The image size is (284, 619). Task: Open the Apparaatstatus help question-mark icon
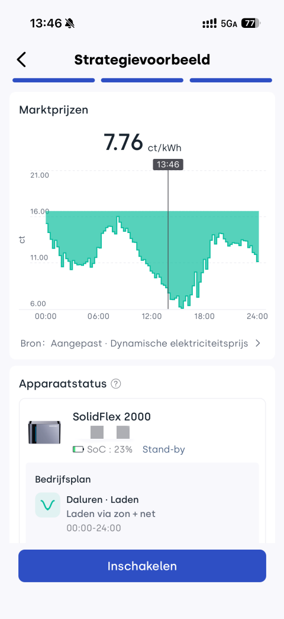pyautogui.click(x=115, y=384)
